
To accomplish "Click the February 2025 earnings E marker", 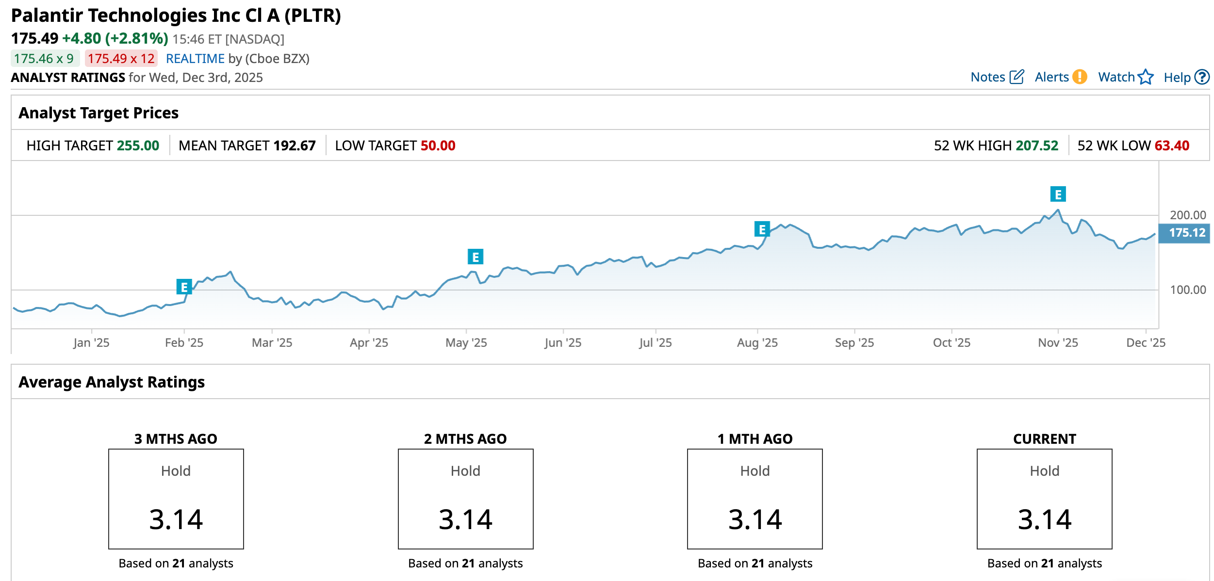I will [x=184, y=287].
